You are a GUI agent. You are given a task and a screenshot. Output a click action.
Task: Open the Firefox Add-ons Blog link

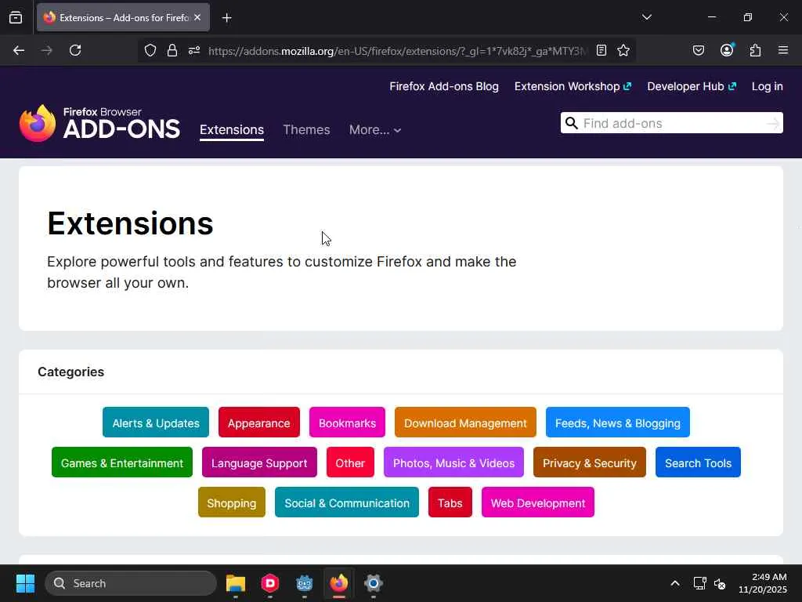pos(444,86)
